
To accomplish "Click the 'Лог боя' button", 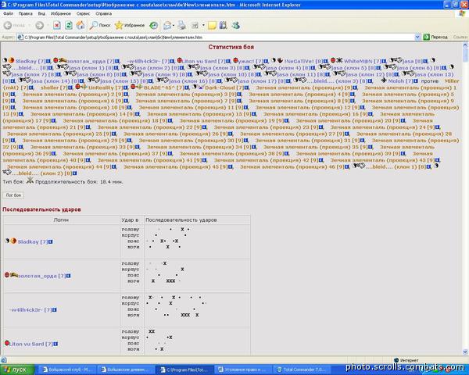I will pyautogui.click(x=13, y=195).
